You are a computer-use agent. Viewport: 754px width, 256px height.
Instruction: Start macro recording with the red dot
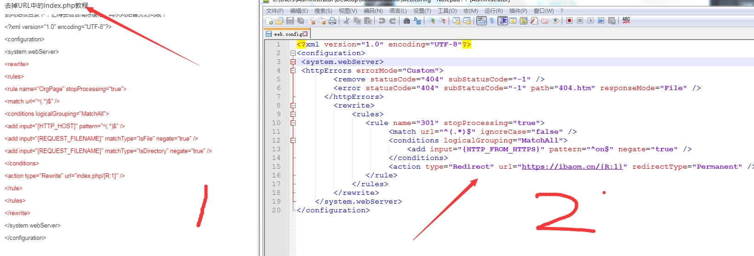(x=569, y=21)
